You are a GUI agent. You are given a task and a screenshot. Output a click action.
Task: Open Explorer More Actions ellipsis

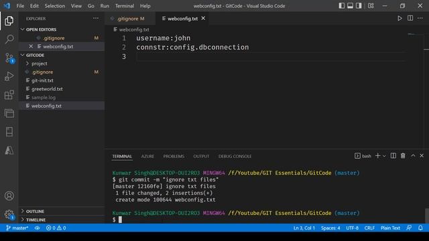[x=96, y=18]
